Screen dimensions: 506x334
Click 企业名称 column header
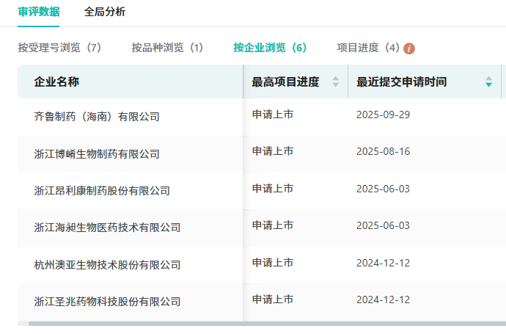click(x=56, y=81)
